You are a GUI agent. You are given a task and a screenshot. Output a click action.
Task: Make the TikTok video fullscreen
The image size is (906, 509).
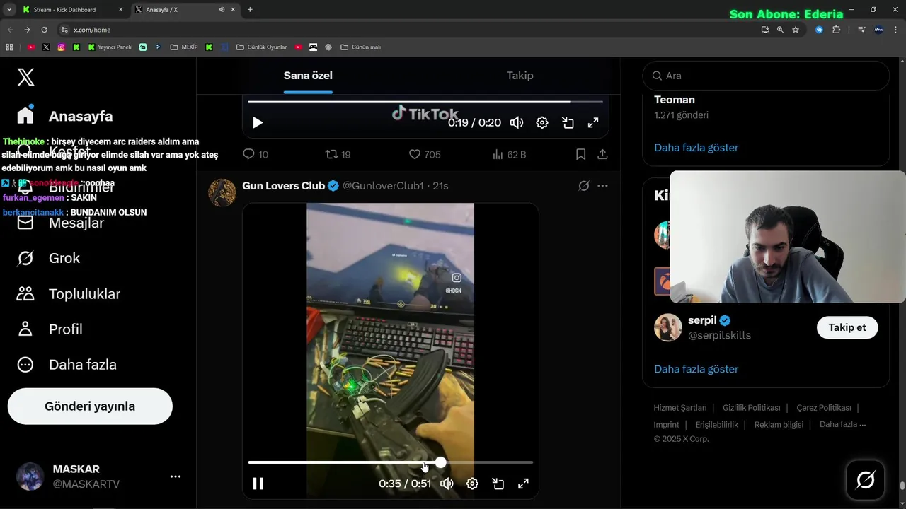(593, 122)
